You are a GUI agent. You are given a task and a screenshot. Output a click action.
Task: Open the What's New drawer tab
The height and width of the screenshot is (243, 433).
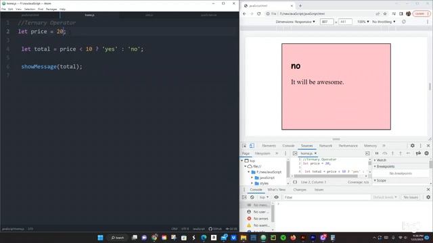coord(277,190)
